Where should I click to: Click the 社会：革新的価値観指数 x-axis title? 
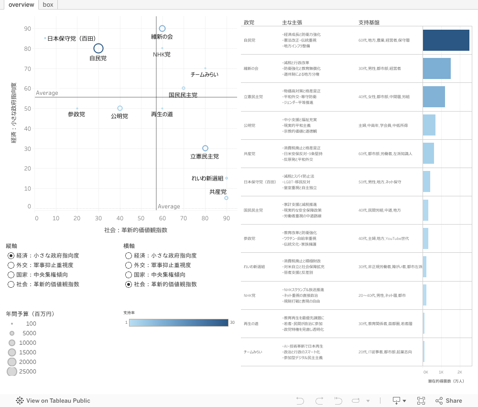click(x=136, y=230)
